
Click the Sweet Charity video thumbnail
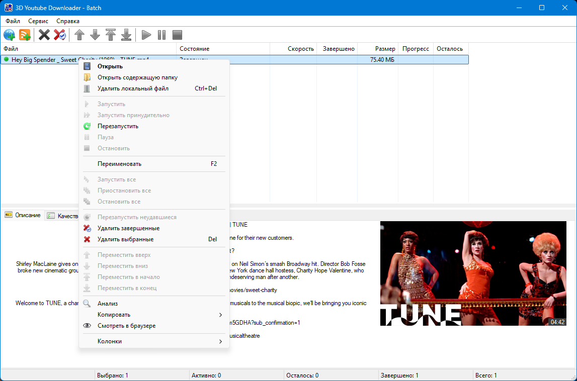coord(473,273)
